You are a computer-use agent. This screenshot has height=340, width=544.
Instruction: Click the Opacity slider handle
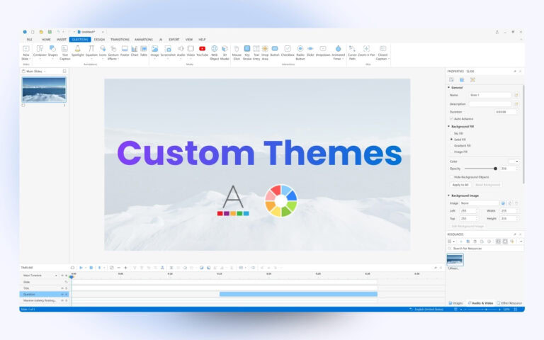pyautogui.click(x=495, y=169)
